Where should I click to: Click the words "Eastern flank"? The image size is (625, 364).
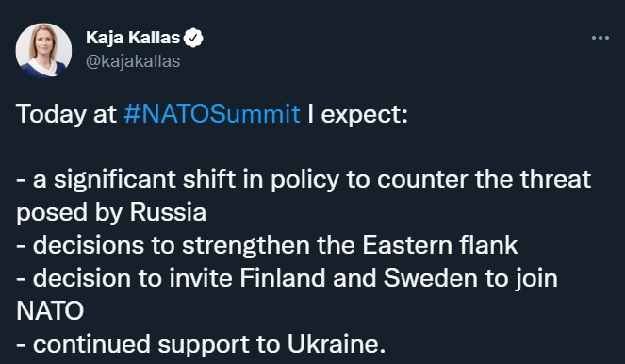440,244
